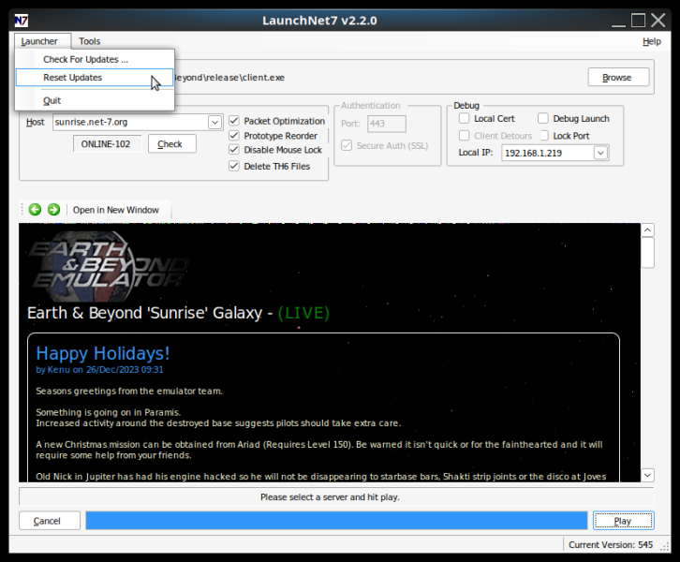
Task: Click the resize grip in status bar corner
Action: [664, 546]
